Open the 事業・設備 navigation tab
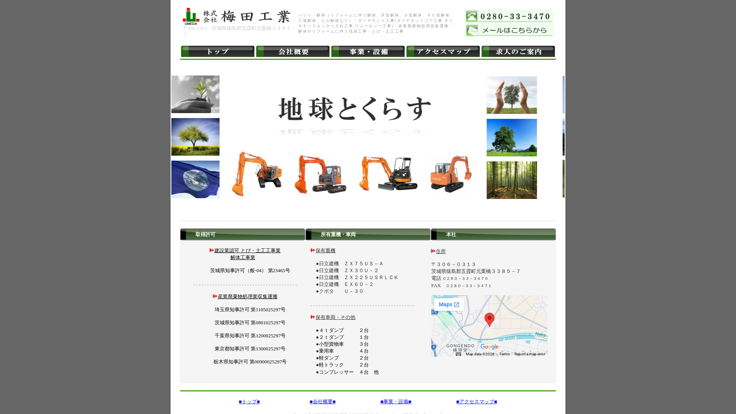This screenshot has width=736, height=414. pyautogui.click(x=368, y=51)
